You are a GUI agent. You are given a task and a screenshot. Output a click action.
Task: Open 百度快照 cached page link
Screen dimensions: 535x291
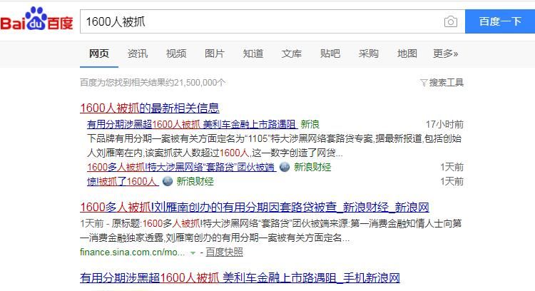click(225, 252)
